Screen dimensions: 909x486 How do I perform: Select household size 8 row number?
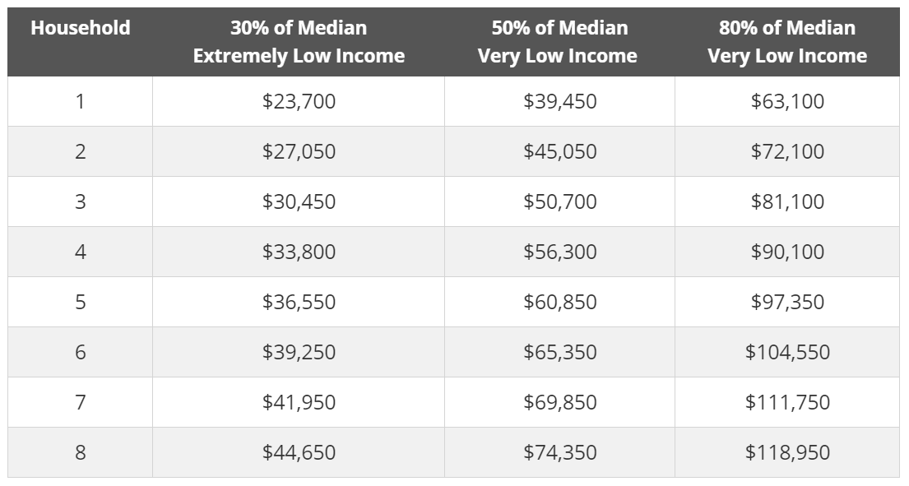pos(80,452)
